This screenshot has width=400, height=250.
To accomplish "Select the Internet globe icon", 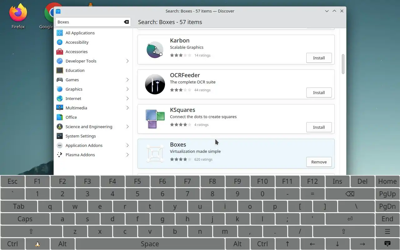I will 60,98.
